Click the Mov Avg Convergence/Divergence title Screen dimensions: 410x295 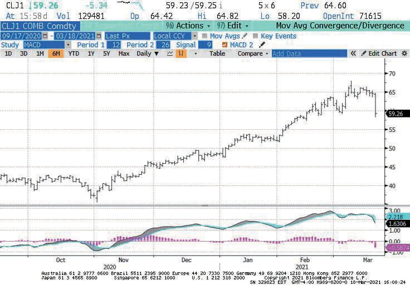[340, 26]
